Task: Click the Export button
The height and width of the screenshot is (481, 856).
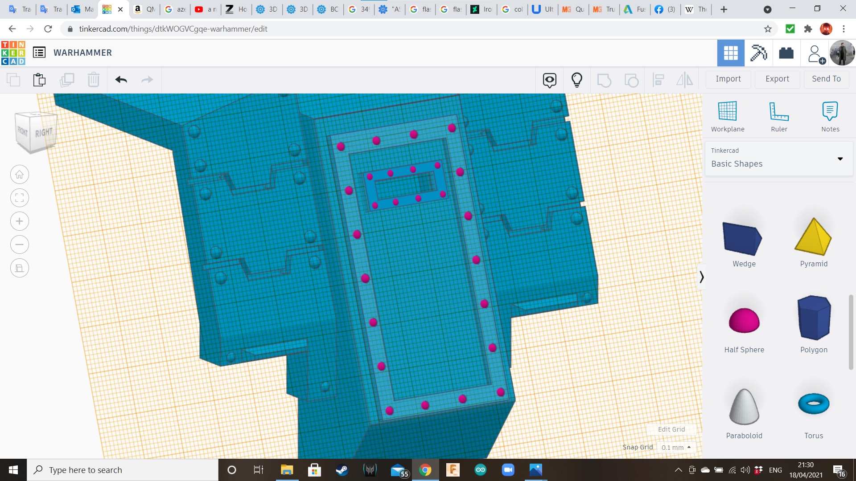Action: click(x=777, y=79)
